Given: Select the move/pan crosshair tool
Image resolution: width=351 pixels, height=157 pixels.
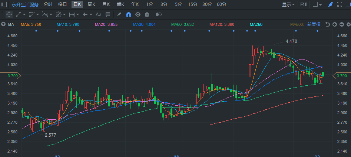Looking at the screenshot, I should point(9,14).
